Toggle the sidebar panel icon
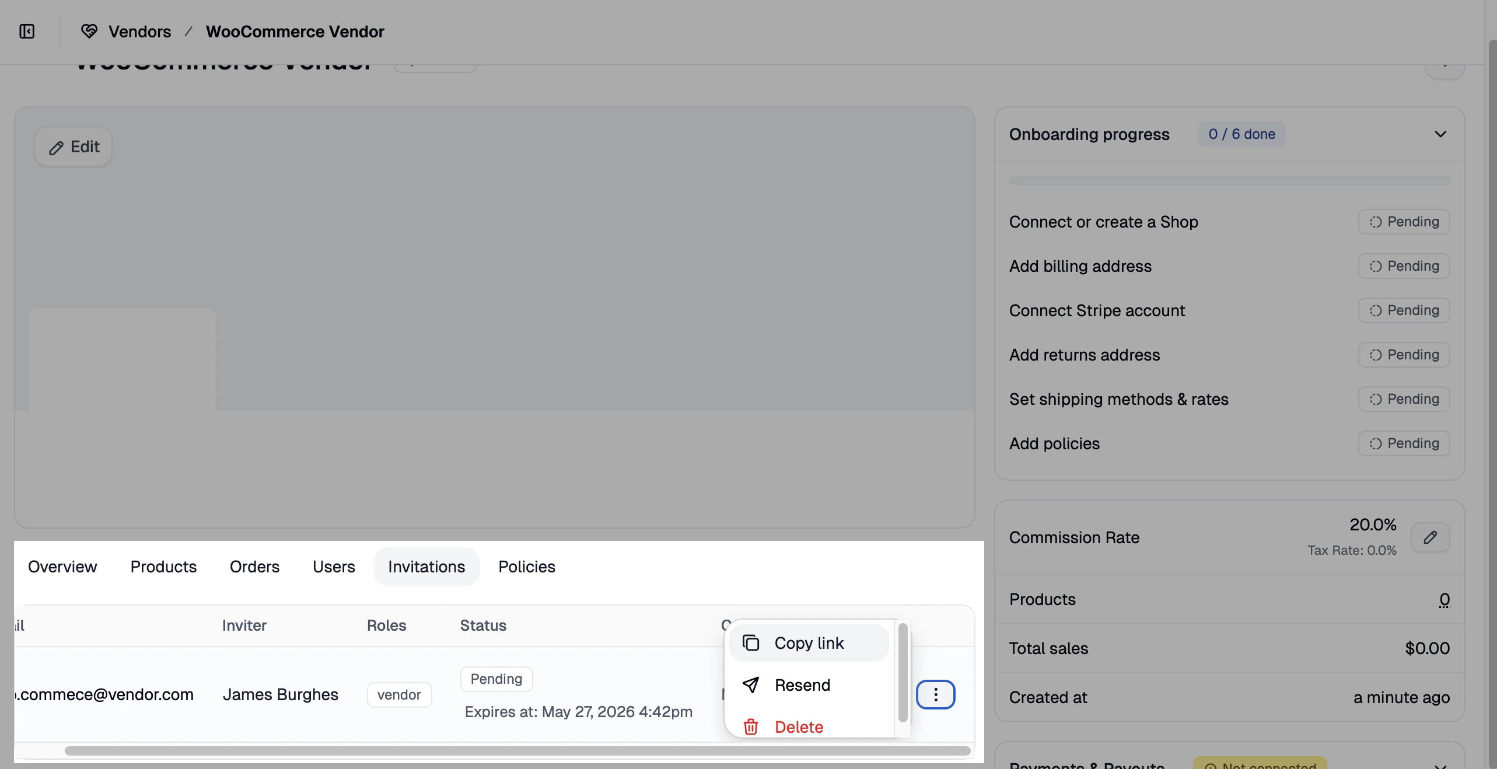This screenshot has height=769, width=1497. click(27, 32)
